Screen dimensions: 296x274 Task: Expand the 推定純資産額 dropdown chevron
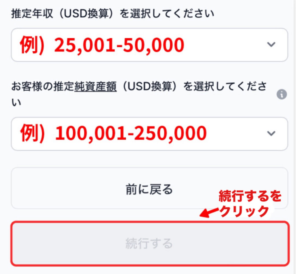pos(271,133)
